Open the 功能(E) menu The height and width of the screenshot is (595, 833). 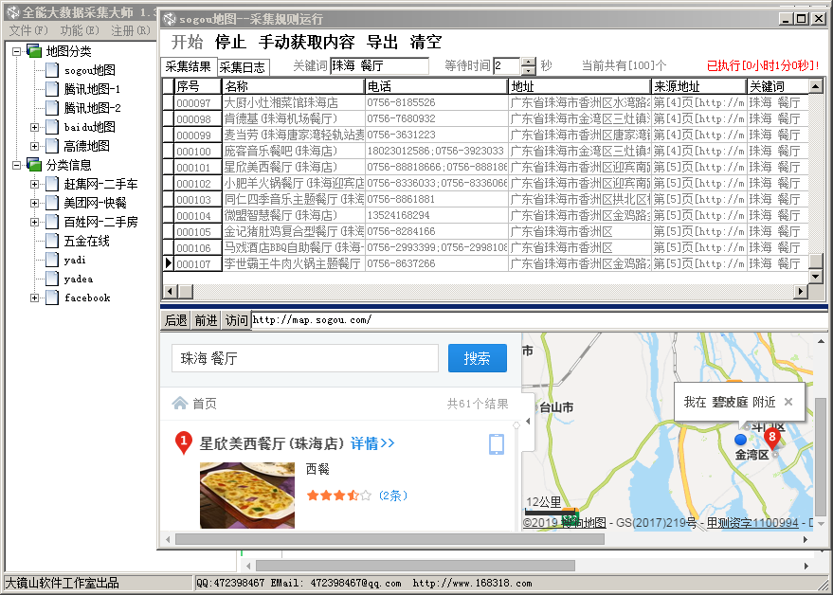pyautogui.click(x=80, y=31)
